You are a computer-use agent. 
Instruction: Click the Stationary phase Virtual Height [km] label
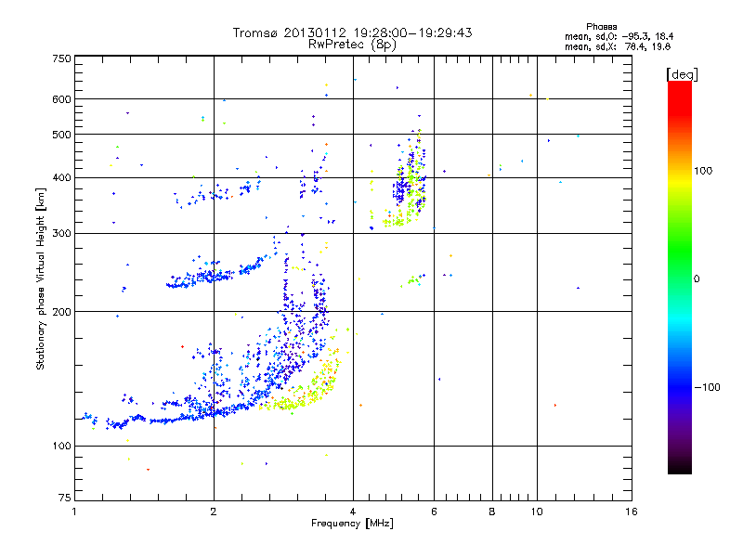41,278
